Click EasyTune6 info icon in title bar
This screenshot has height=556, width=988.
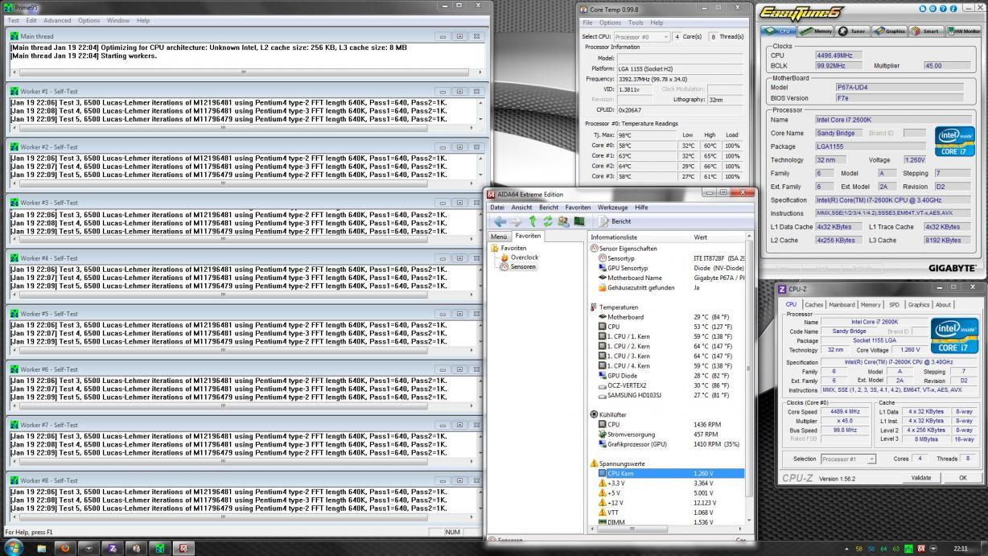click(x=954, y=8)
